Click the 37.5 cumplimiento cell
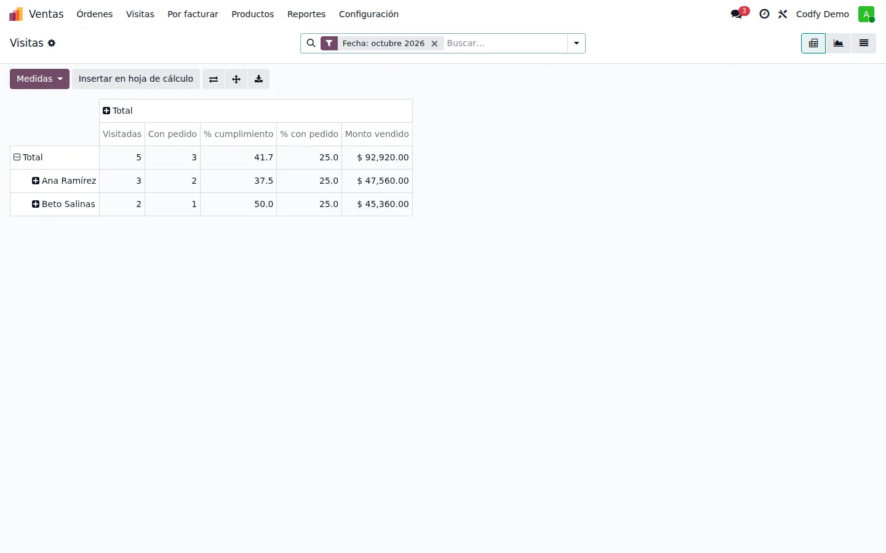 [x=238, y=181]
